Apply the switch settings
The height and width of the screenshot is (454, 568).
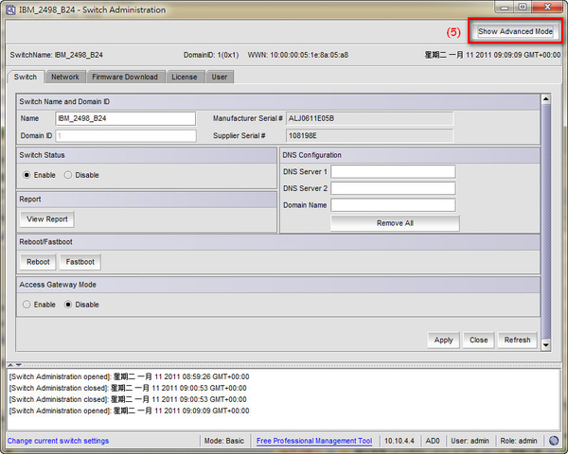coord(443,340)
